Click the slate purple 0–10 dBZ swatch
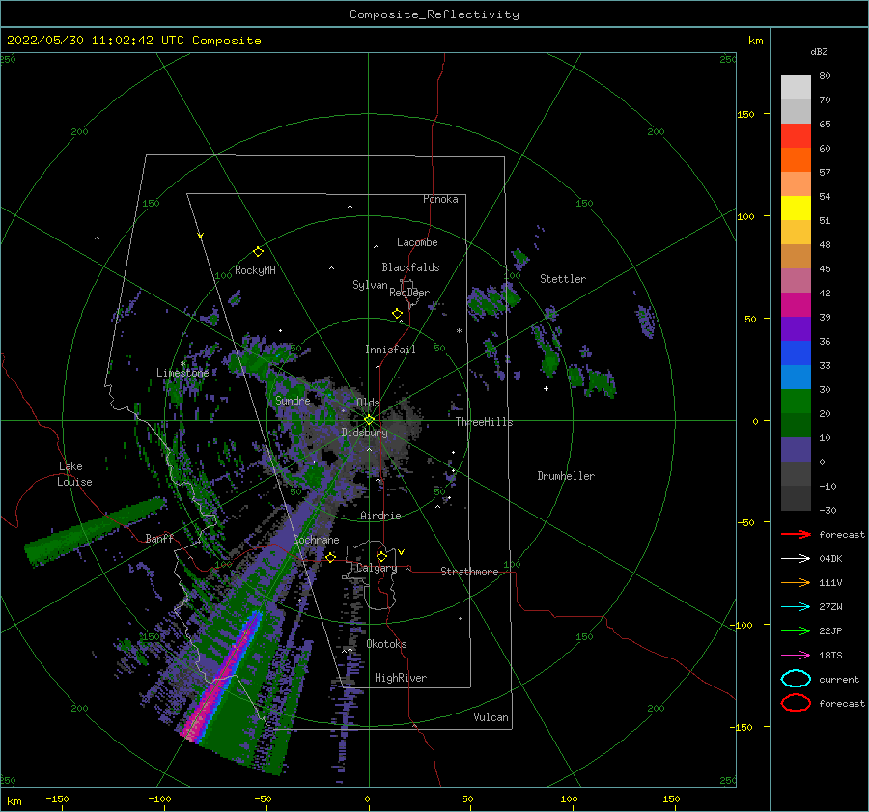Screen dimensions: 869x812 tap(796, 450)
